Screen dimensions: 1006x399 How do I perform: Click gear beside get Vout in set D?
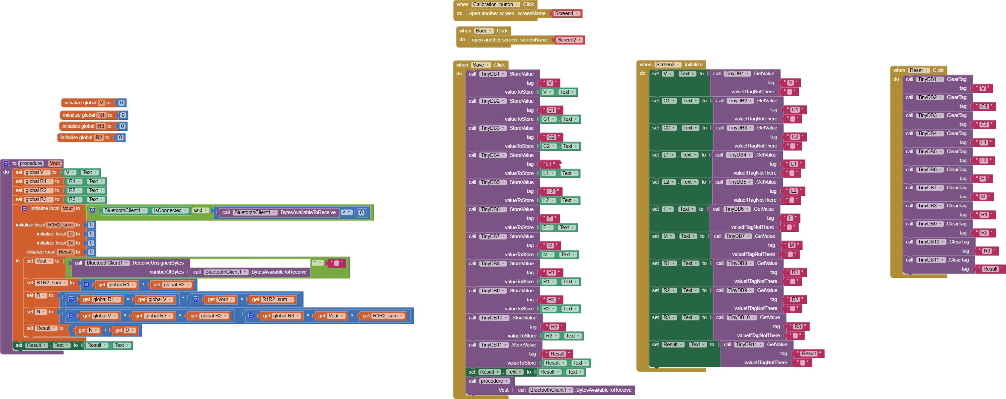(x=196, y=299)
